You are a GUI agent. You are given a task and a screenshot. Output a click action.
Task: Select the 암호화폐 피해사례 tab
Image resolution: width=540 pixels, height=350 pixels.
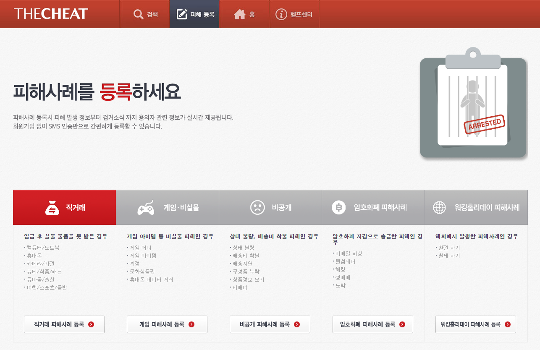tap(373, 207)
